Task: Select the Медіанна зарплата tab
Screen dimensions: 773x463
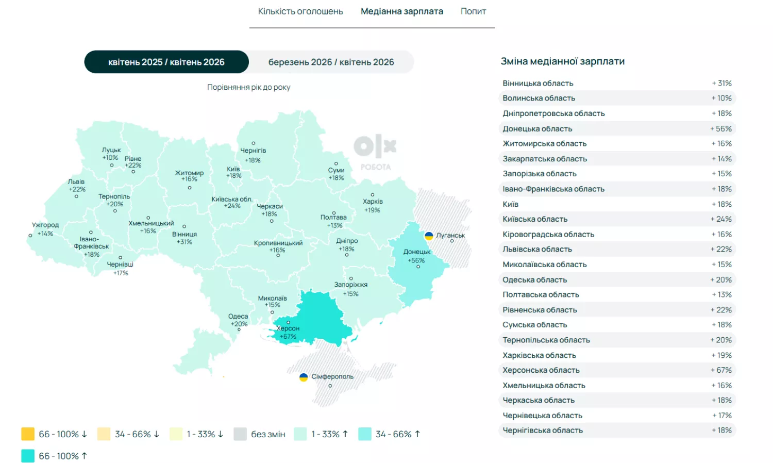Action: 402,11
